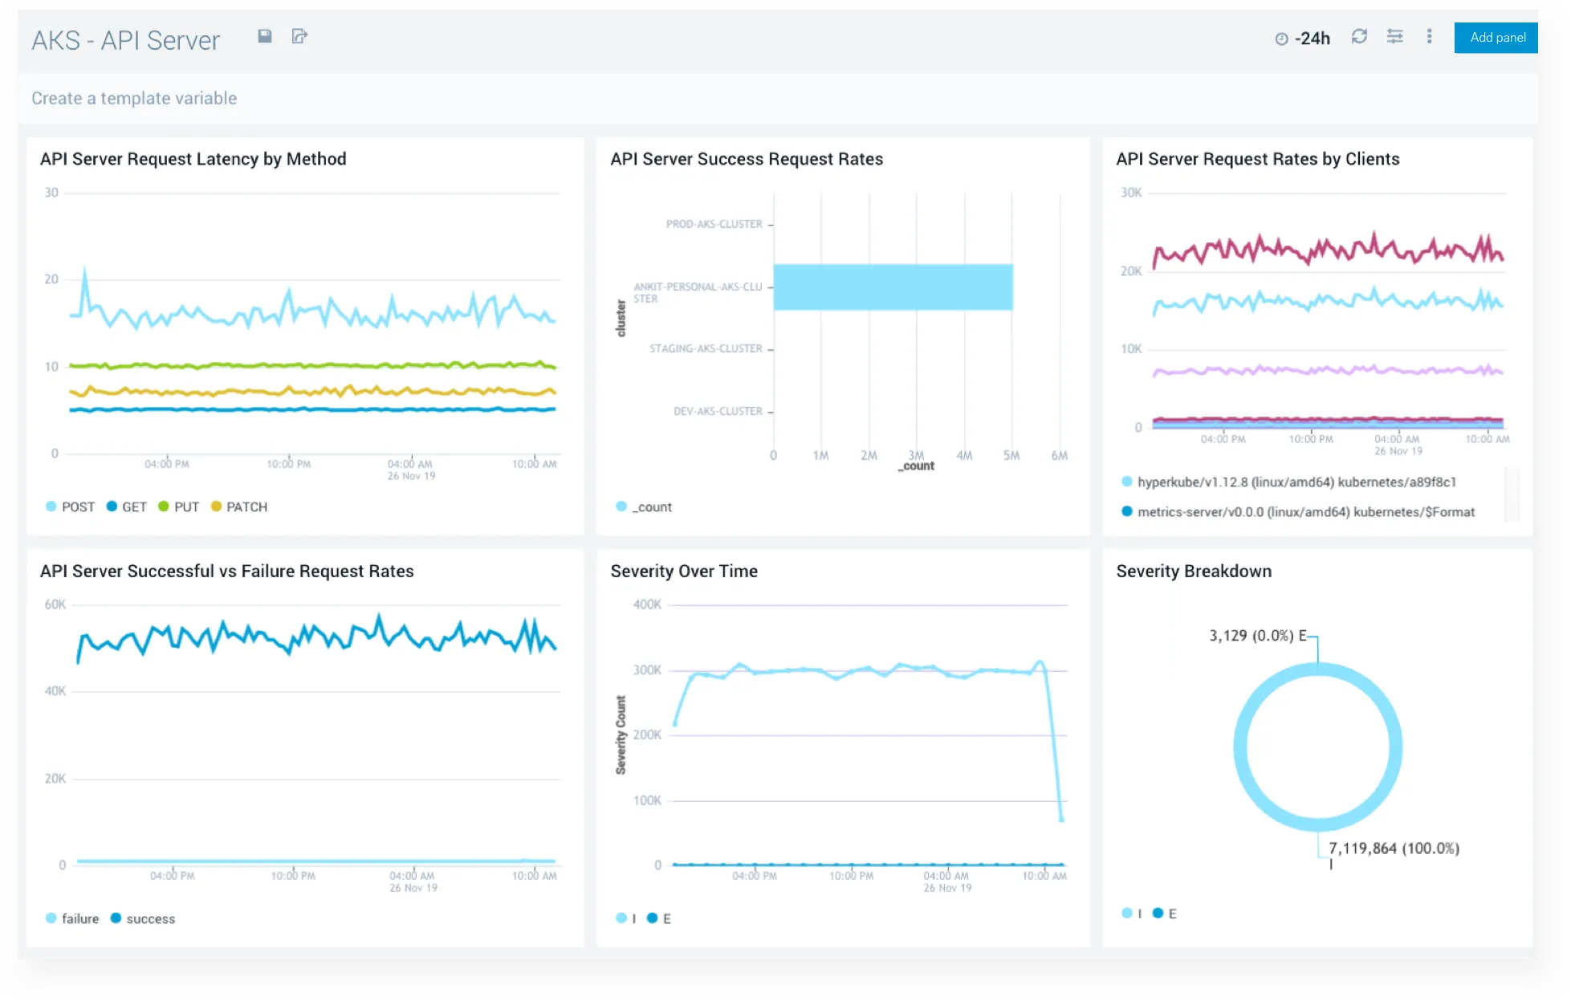Click the share dashboard icon

click(x=299, y=36)
